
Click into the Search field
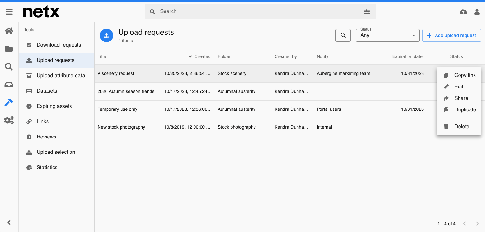click(x=260, y=11)
